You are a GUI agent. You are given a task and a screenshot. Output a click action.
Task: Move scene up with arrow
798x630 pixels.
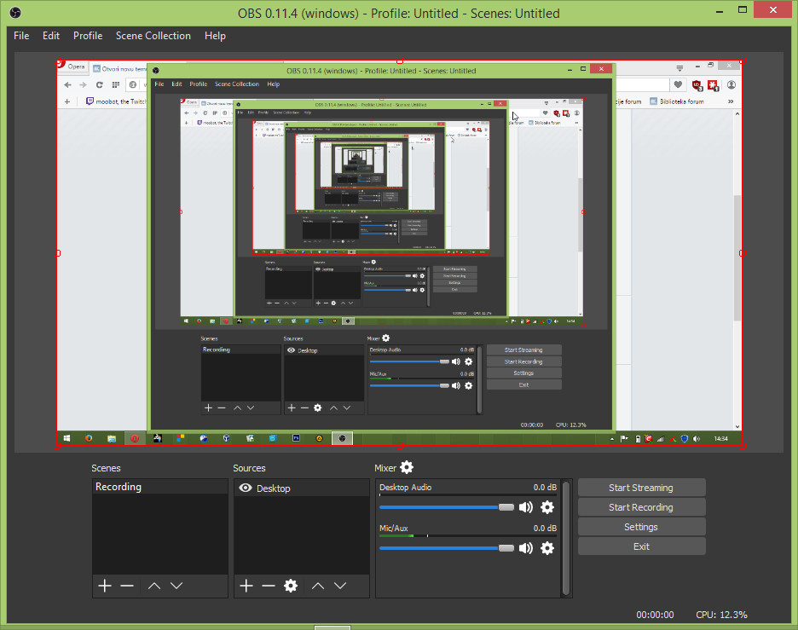tap(154, 586)
